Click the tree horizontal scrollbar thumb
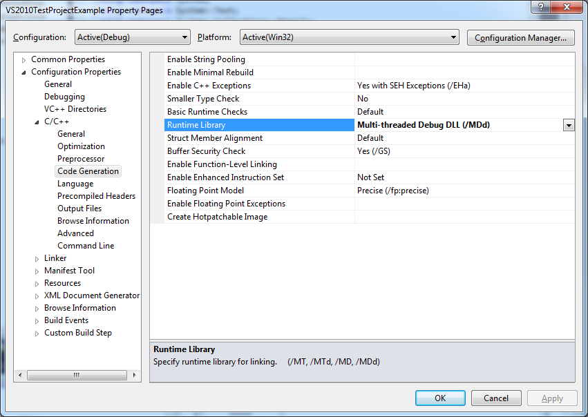Viewport: 588px width, 417px height. pyautogui.click(x=77, y=375)
